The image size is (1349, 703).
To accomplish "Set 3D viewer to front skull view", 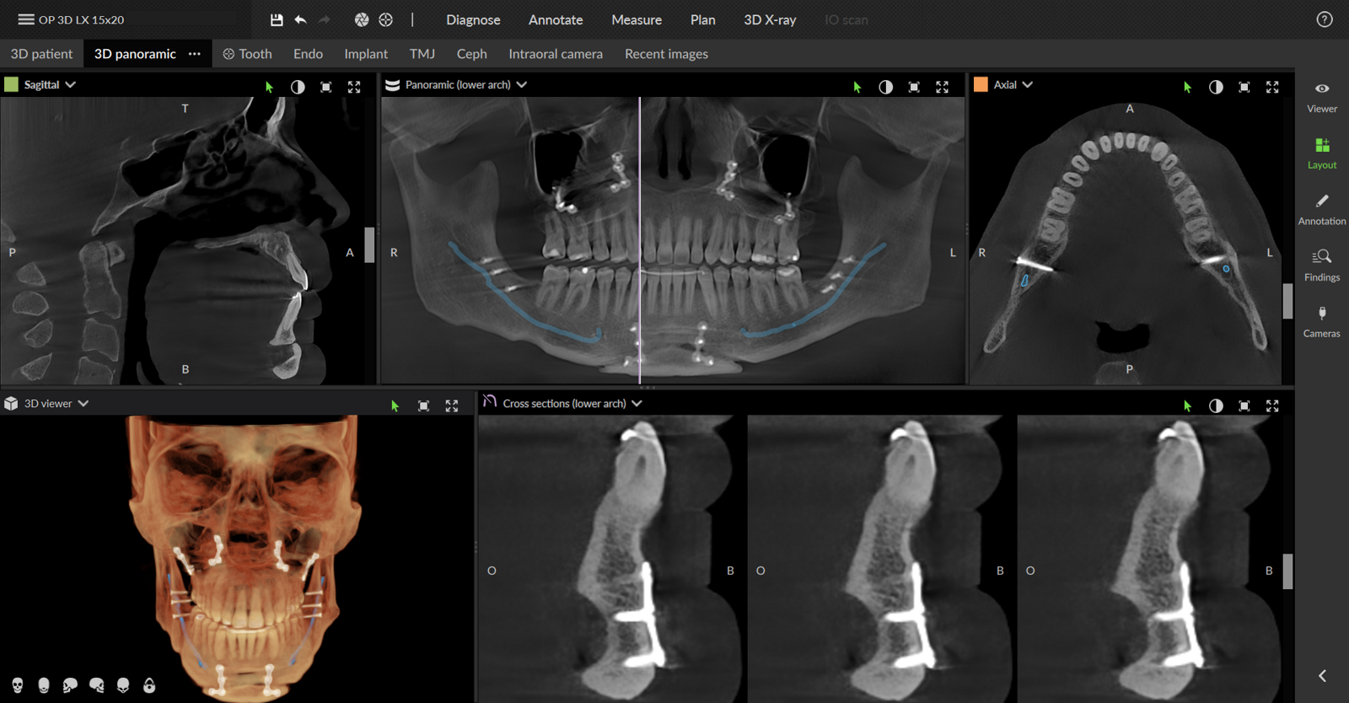I will tap(18, 685).
